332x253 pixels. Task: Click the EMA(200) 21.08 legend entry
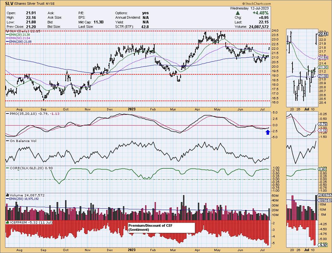(x=19, y=42)
